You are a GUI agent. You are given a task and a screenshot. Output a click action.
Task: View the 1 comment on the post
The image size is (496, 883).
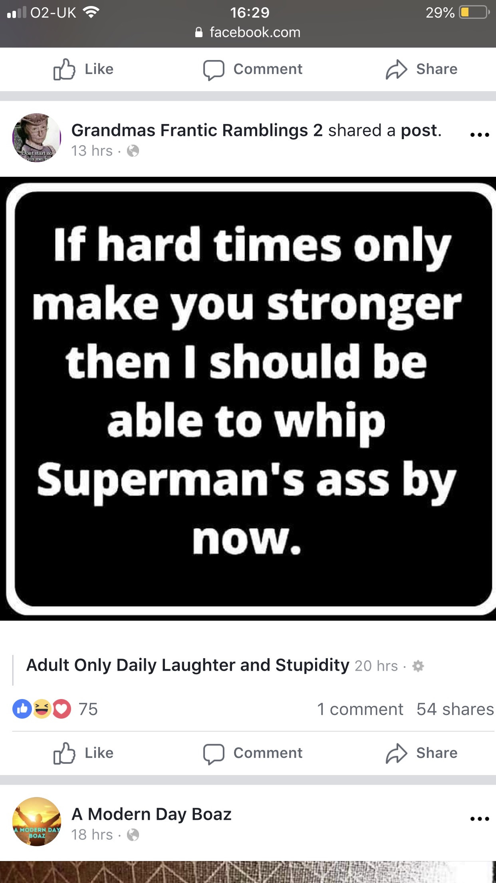click(x=360, y=709)
